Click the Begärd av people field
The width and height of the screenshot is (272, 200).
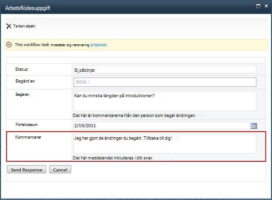coord(165,82)
